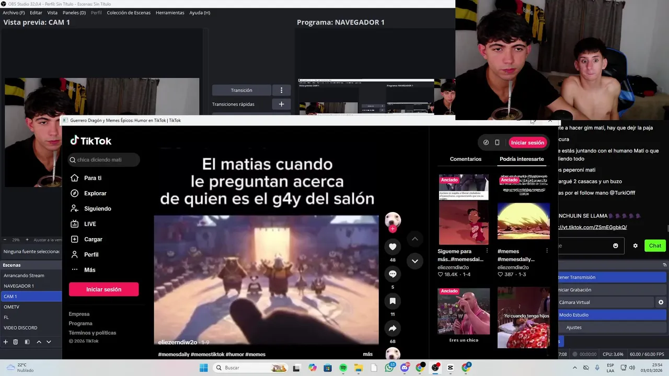
Task: Open OBS Ajustes settings button
Action: (x=612, y=327)
